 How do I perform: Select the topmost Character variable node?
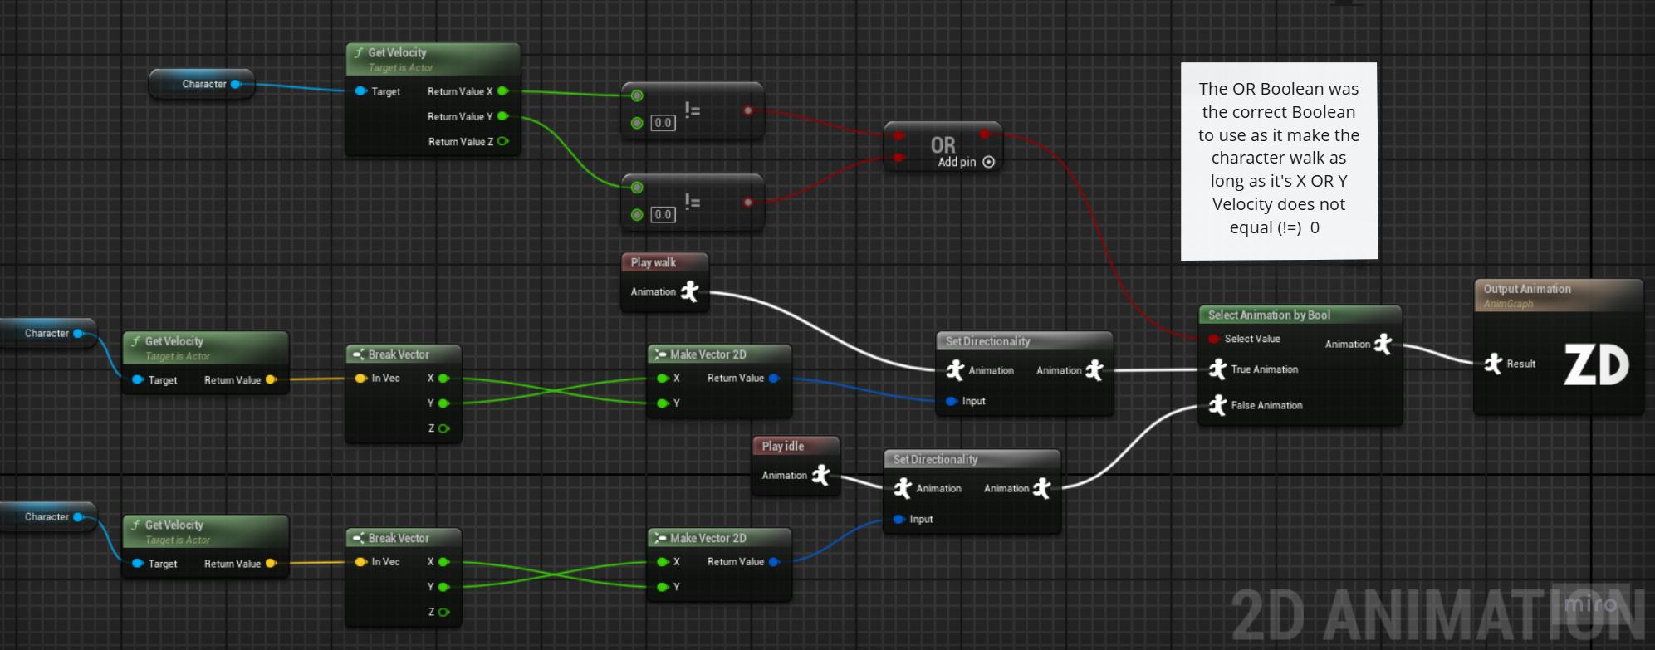pos(202,84)
